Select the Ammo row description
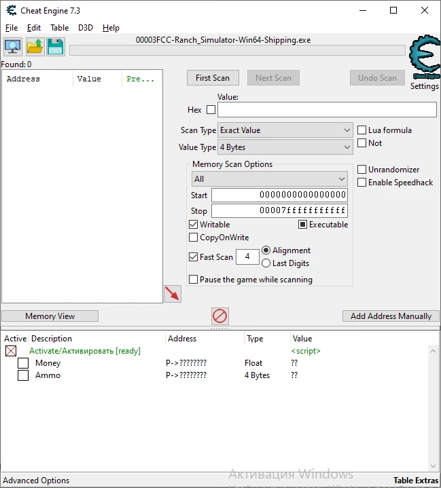Viewport: 441px width, 488px height. (48, 375)
